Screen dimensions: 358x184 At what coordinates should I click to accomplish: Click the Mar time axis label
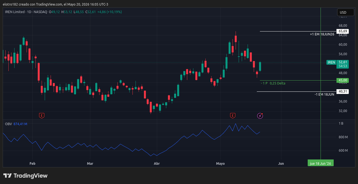point(90,163)
